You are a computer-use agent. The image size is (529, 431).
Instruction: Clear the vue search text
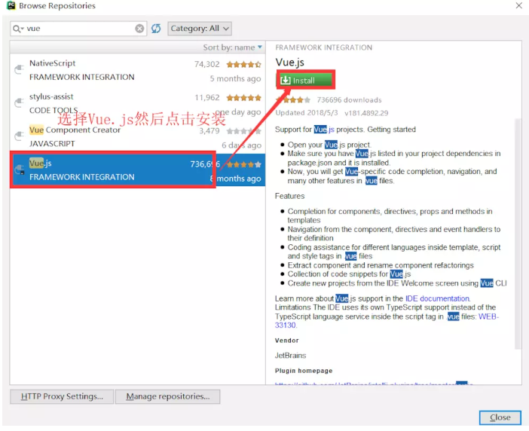tap(139, 29)
